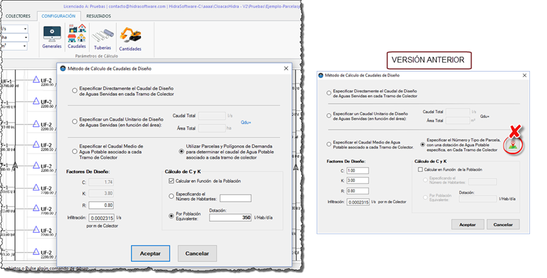Click the map parcel icon in old dialog
547x278 pixels.
(x=514, y=144)
